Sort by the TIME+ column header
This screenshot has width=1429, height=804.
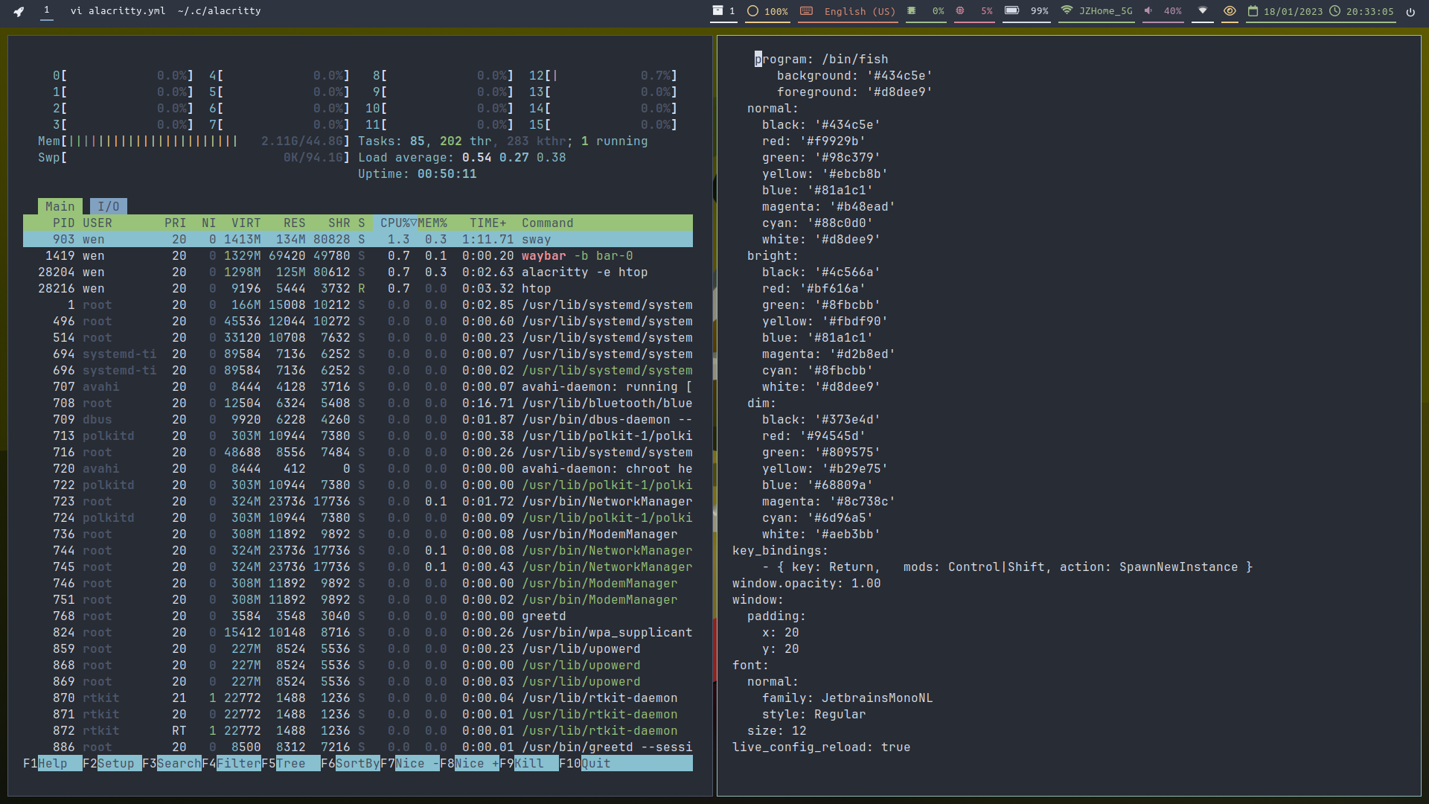(x=488, y=223)
